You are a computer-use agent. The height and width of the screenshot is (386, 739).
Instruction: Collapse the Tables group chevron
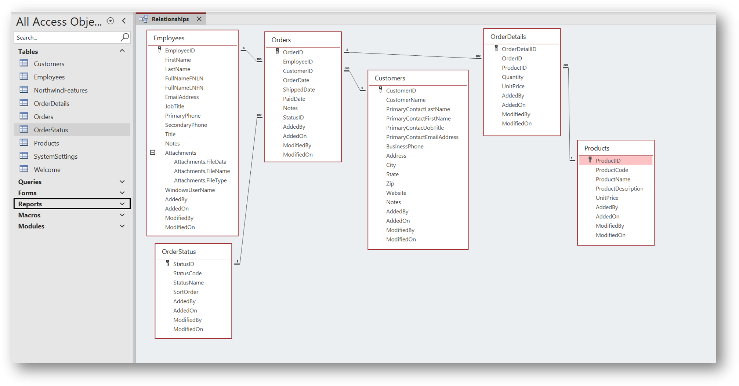(122, 51)
